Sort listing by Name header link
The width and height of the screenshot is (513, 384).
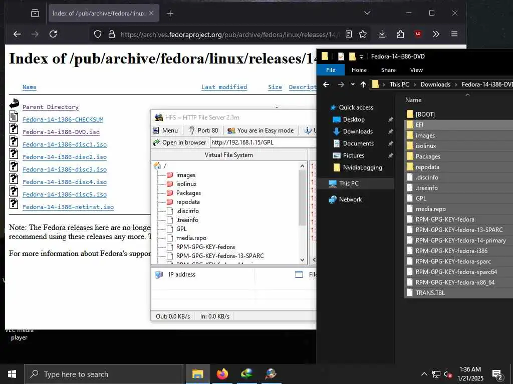pos(30,87)
